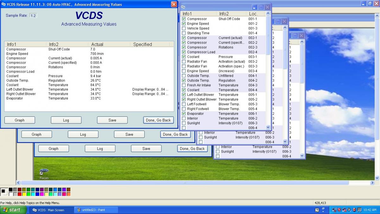Uncheck the Evaporator Temperature checkbox
This screenshot has height=214, width=380.
click(x=184, y=113)
